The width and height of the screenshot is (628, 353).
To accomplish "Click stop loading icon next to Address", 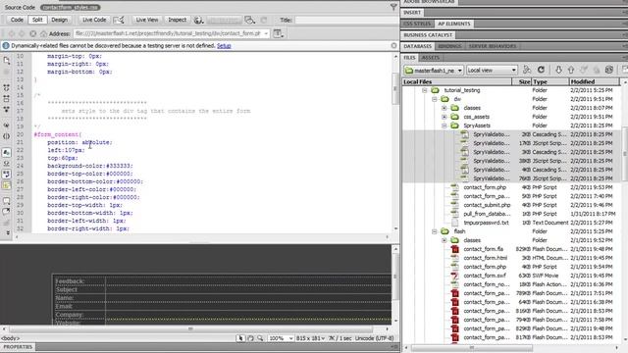I will pyautogui.click(x=32, y=34).
